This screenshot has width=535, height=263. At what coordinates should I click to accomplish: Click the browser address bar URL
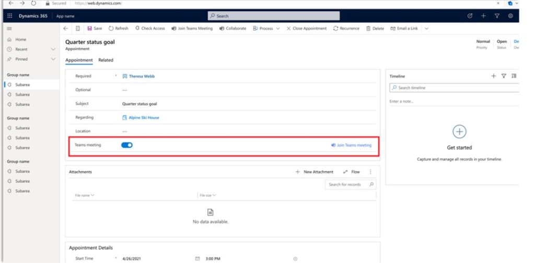[98, 4]
